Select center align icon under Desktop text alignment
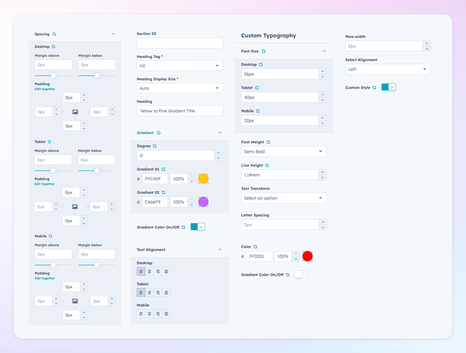Screen dimensions: 466x353 149,272
